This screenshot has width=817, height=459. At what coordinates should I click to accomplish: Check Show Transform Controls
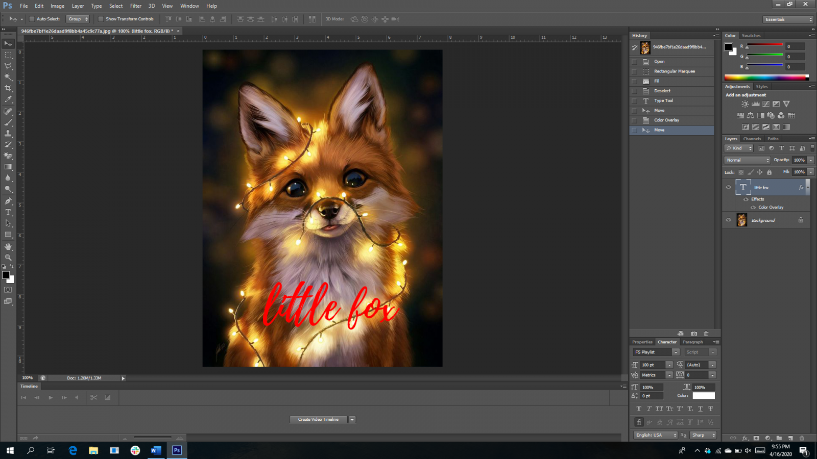[101, 19]
